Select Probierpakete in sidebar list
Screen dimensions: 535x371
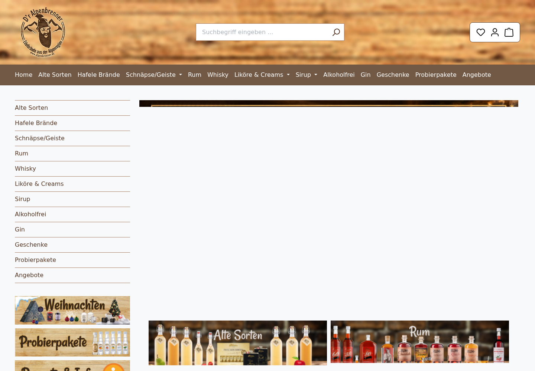[72, 260]
